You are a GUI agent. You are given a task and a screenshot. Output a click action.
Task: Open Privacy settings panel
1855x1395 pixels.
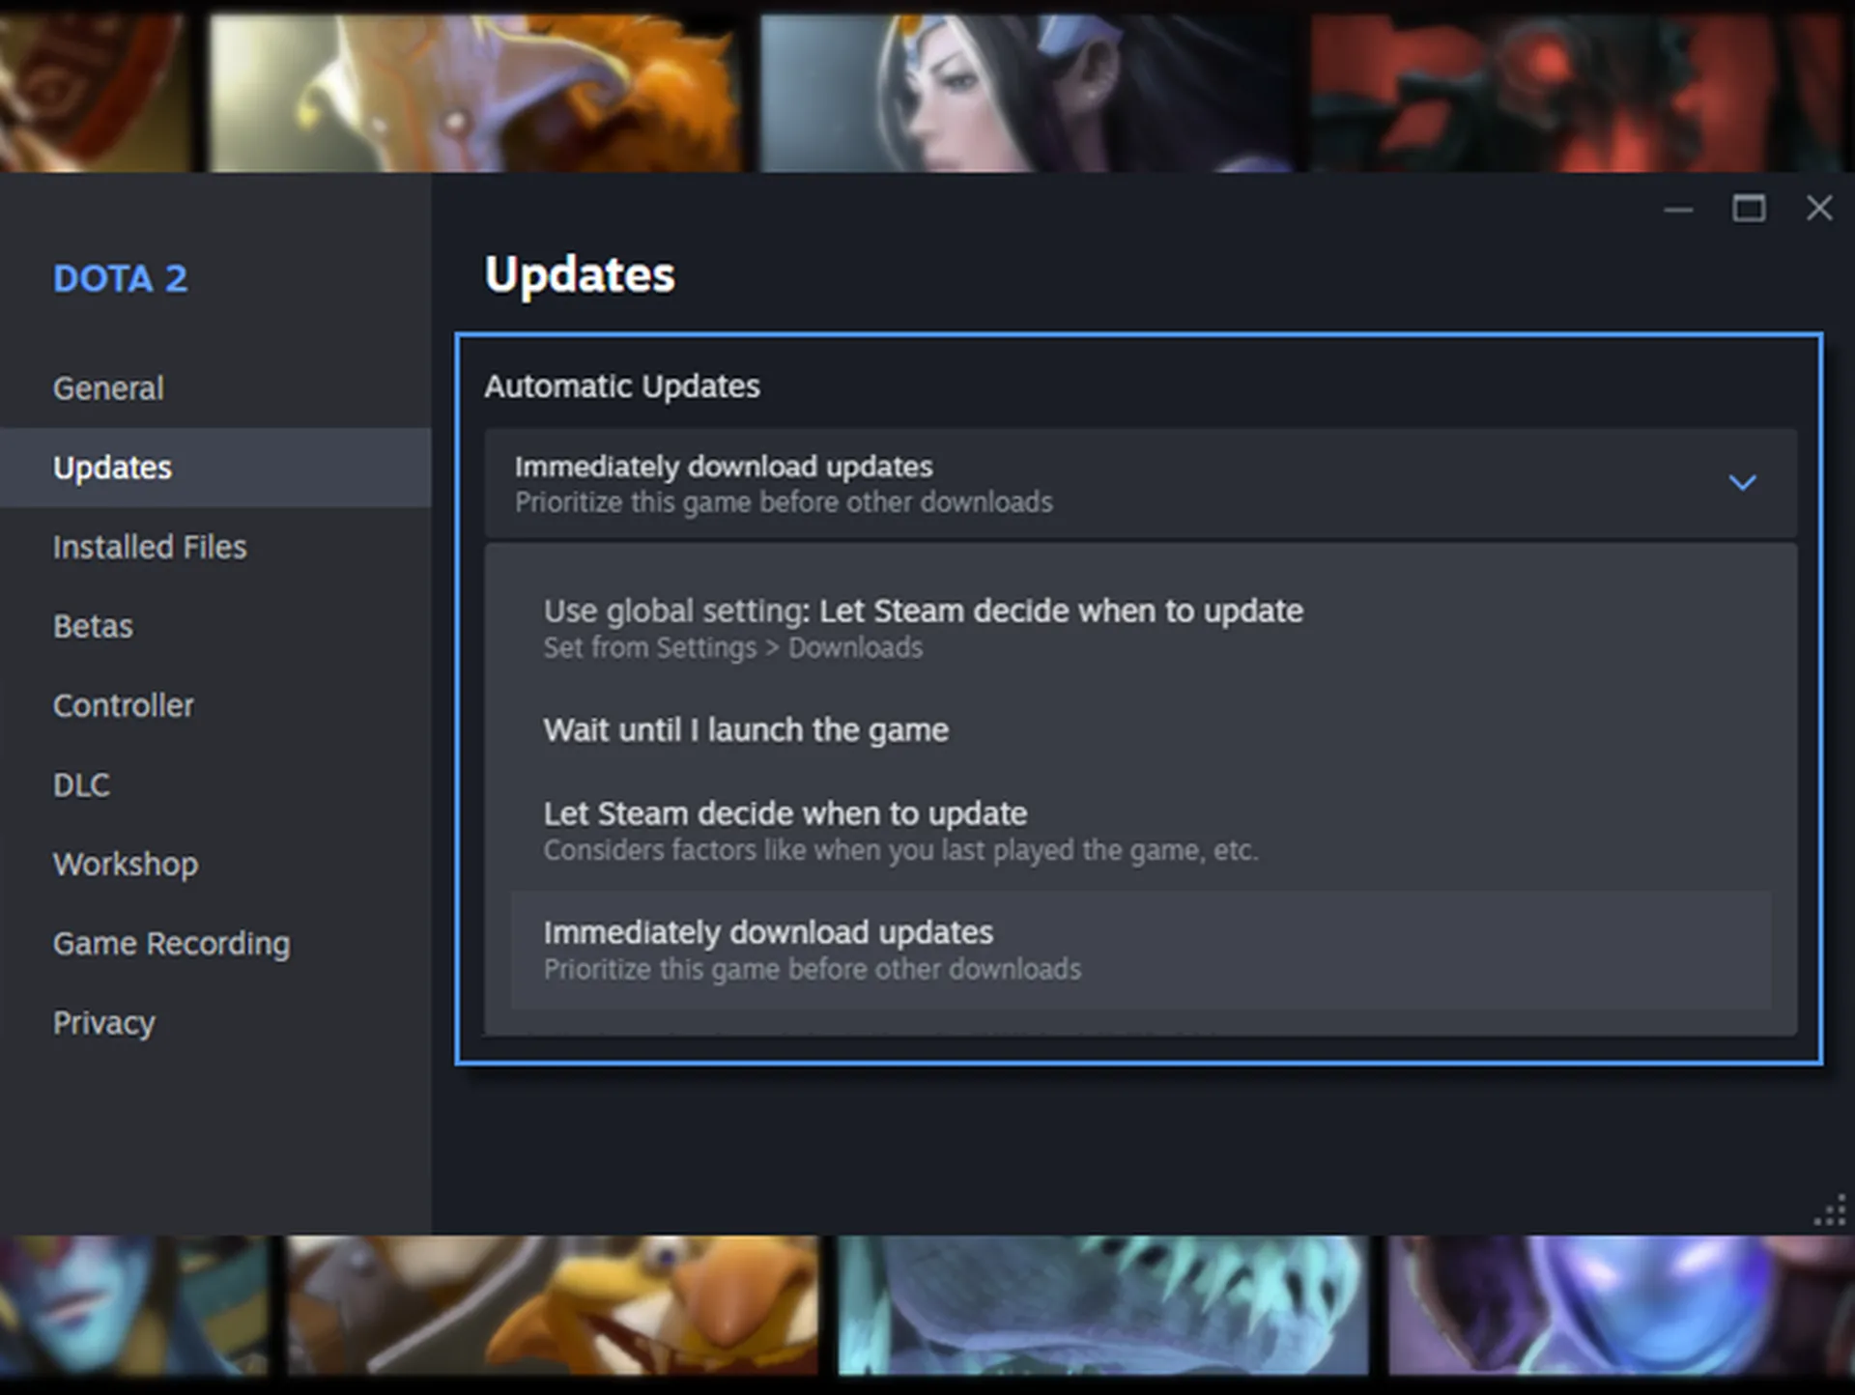102,1021
